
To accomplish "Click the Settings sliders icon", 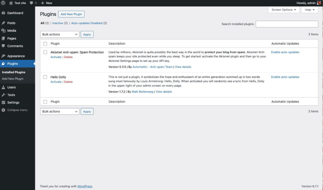I will click(3, 102).
